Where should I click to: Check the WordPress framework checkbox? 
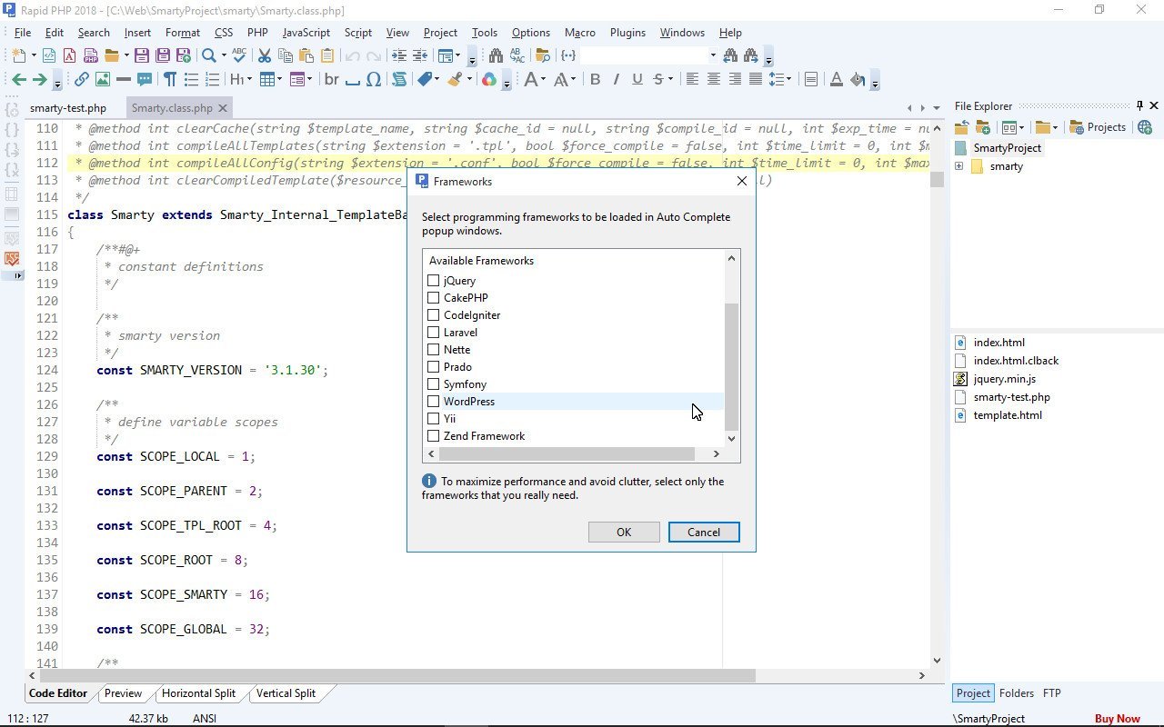click(x=434, y=401)
